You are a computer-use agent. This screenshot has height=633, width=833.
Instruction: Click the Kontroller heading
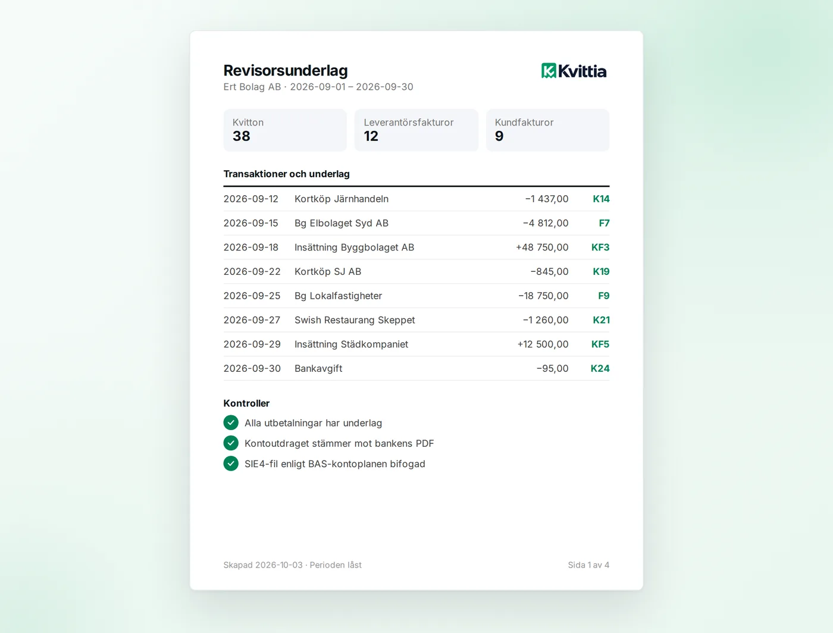coord(246,403)
